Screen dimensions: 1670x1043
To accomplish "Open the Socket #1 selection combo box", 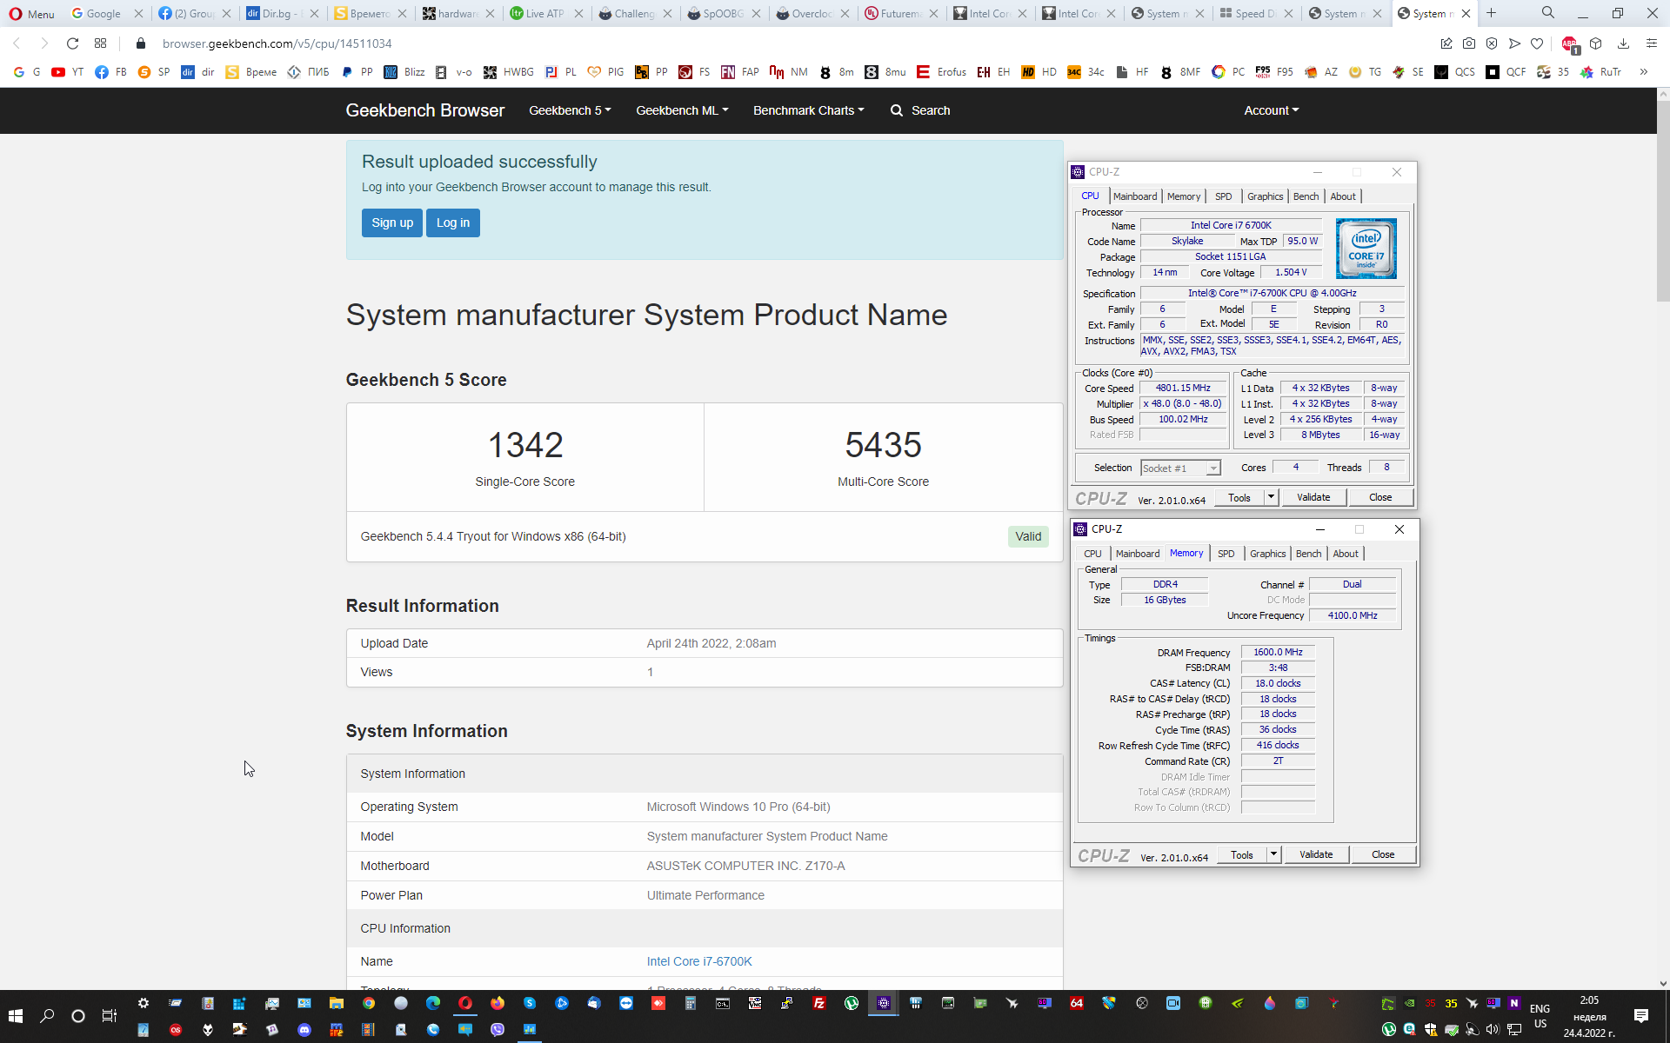I will (x=1180, y=468).
